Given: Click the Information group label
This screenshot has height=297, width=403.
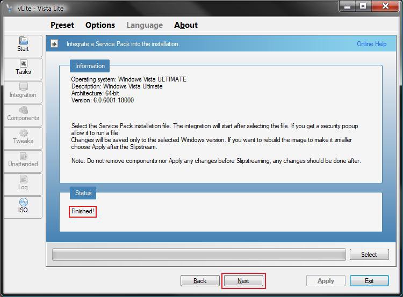Looking at the screenshot, I should (90, 66).
